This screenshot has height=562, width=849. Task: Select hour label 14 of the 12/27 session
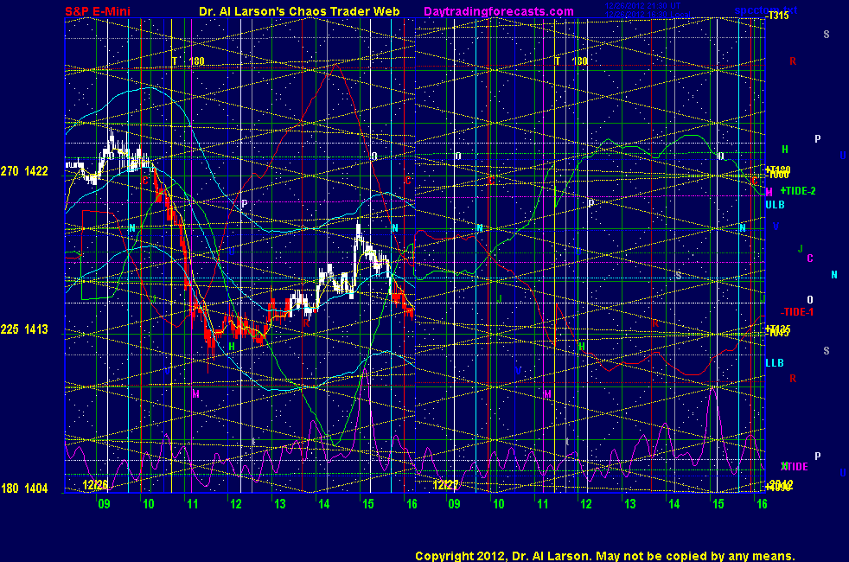click(x=673, y=504)
